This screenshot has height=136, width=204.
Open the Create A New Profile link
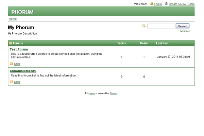(182, 4)
